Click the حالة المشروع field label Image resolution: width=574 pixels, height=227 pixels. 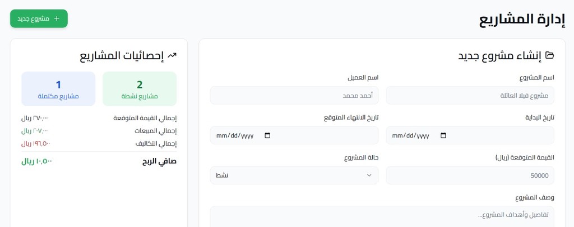point(361,157)
